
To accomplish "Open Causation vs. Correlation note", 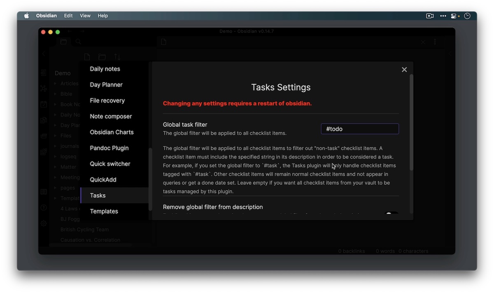I will click(x=90, y=240).
